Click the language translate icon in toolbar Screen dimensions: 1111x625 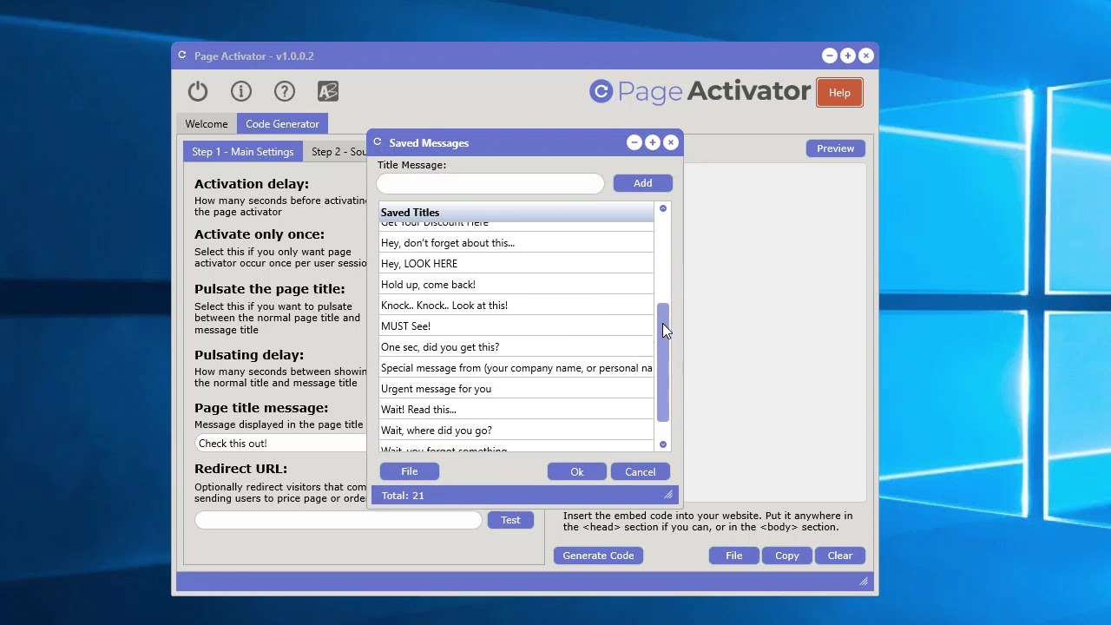coord(328,91)
